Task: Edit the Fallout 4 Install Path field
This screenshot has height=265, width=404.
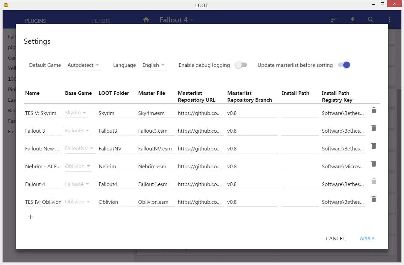Action: [x=300, y=184]
